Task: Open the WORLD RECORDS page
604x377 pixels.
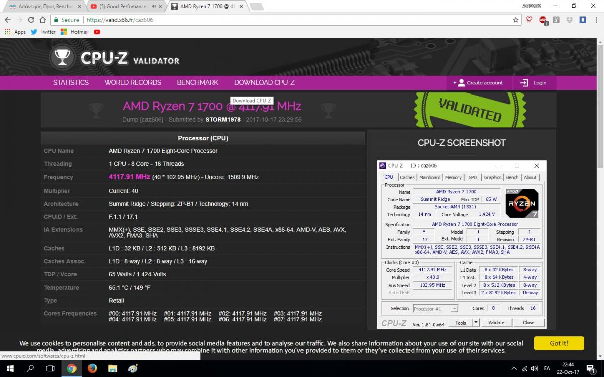Action: [x=133, y=82]
